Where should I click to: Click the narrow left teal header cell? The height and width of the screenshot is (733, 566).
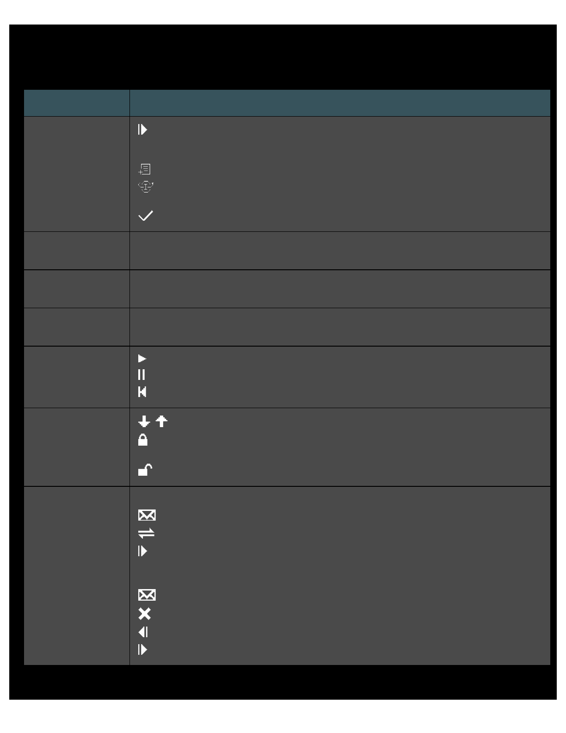coord(77,103)
